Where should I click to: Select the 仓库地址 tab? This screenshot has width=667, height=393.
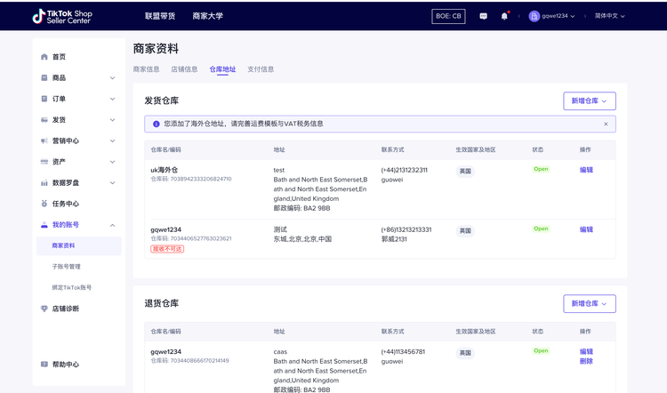222,69
